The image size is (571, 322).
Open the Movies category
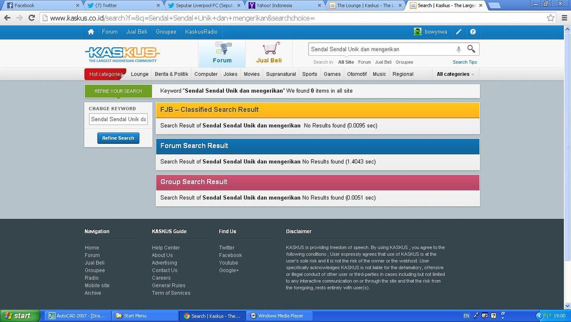(x=252, y=74)
